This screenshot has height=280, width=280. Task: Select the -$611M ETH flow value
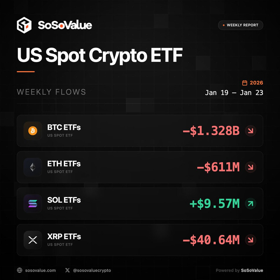tap(218, 167)
